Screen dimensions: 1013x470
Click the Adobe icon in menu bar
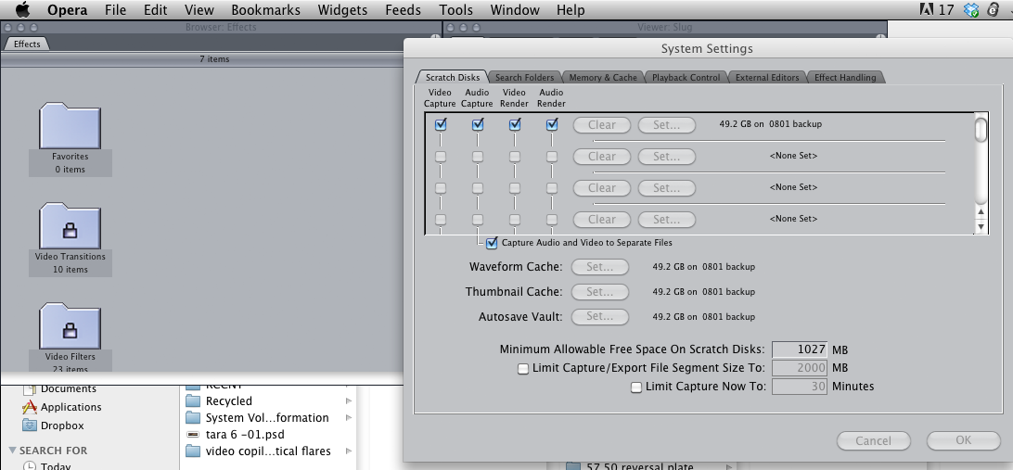coord(925,10)
